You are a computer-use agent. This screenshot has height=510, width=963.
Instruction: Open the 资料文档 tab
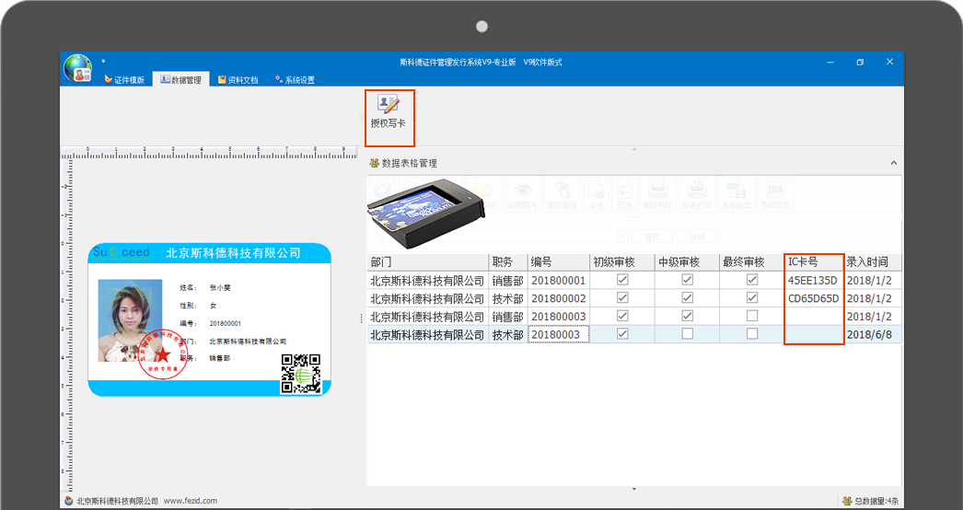pos(238,80)
